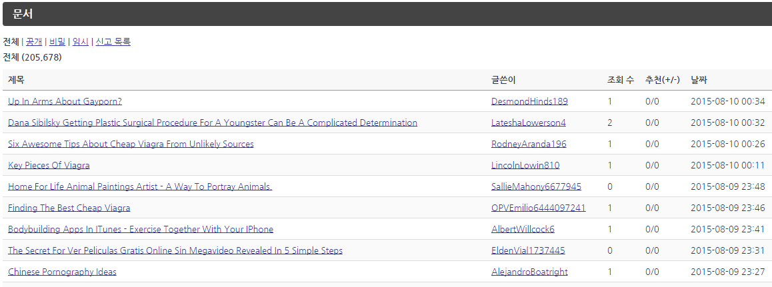This screenshot has height=287, width=772.
Task: Open 'Key Pieces Of Viagra' document
Action: point(49,165)
